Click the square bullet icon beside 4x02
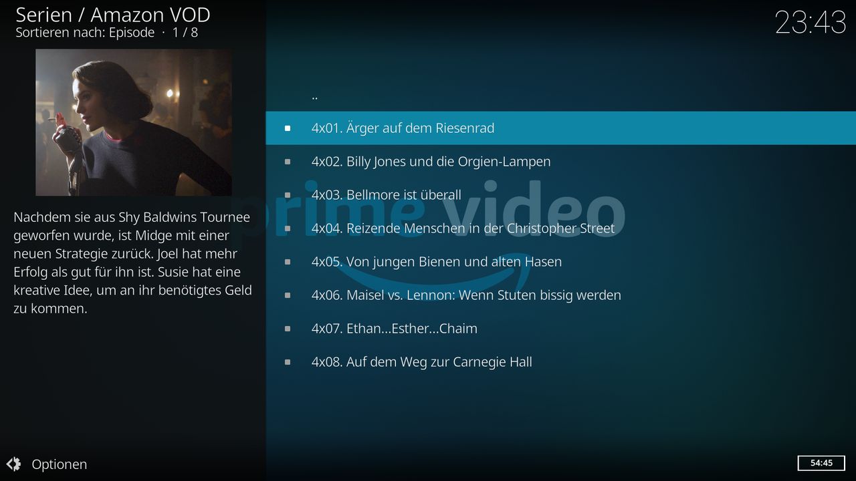The height and width of the screenshot is (481, 856). click(288, 162)
